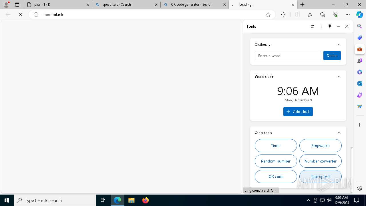The width and height of the screenshot is (366, 206).
Task: Open File Explorer from the taskbar
Action: [x=131, y=200]
